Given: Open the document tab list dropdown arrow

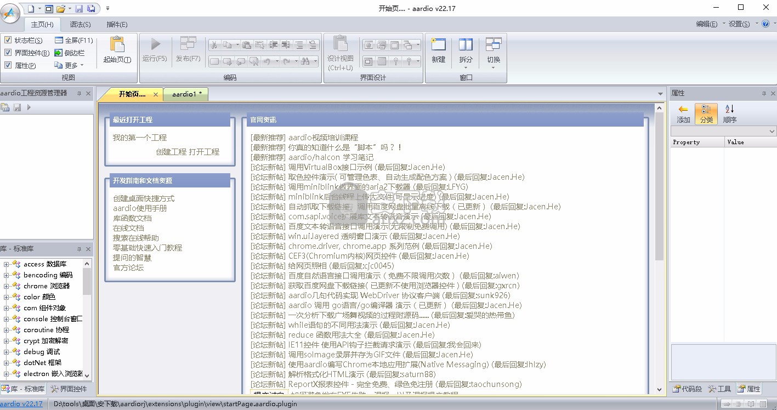Looking at the screenshot, I should (660, 94).
